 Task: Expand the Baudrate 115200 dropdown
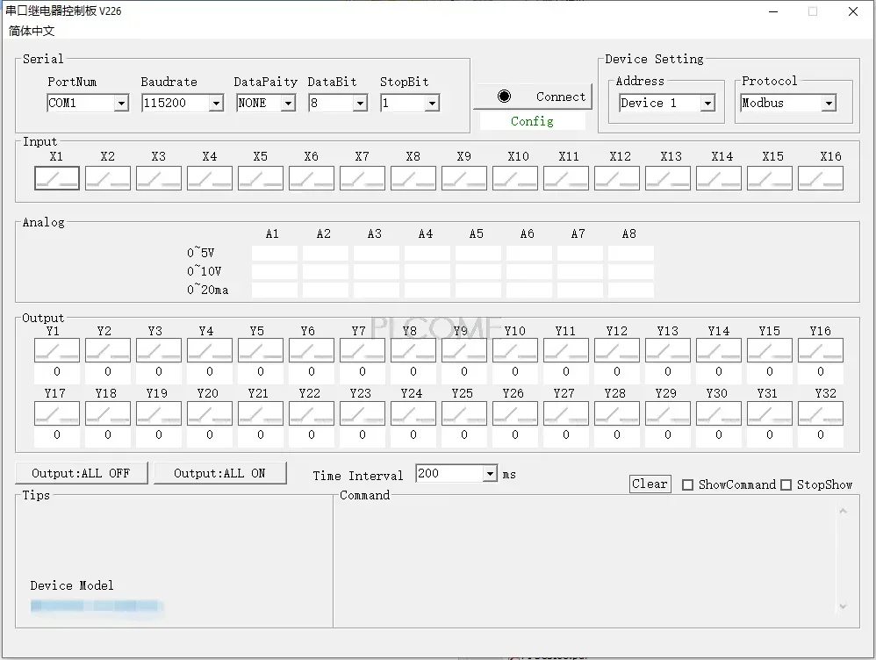[216, 104]
